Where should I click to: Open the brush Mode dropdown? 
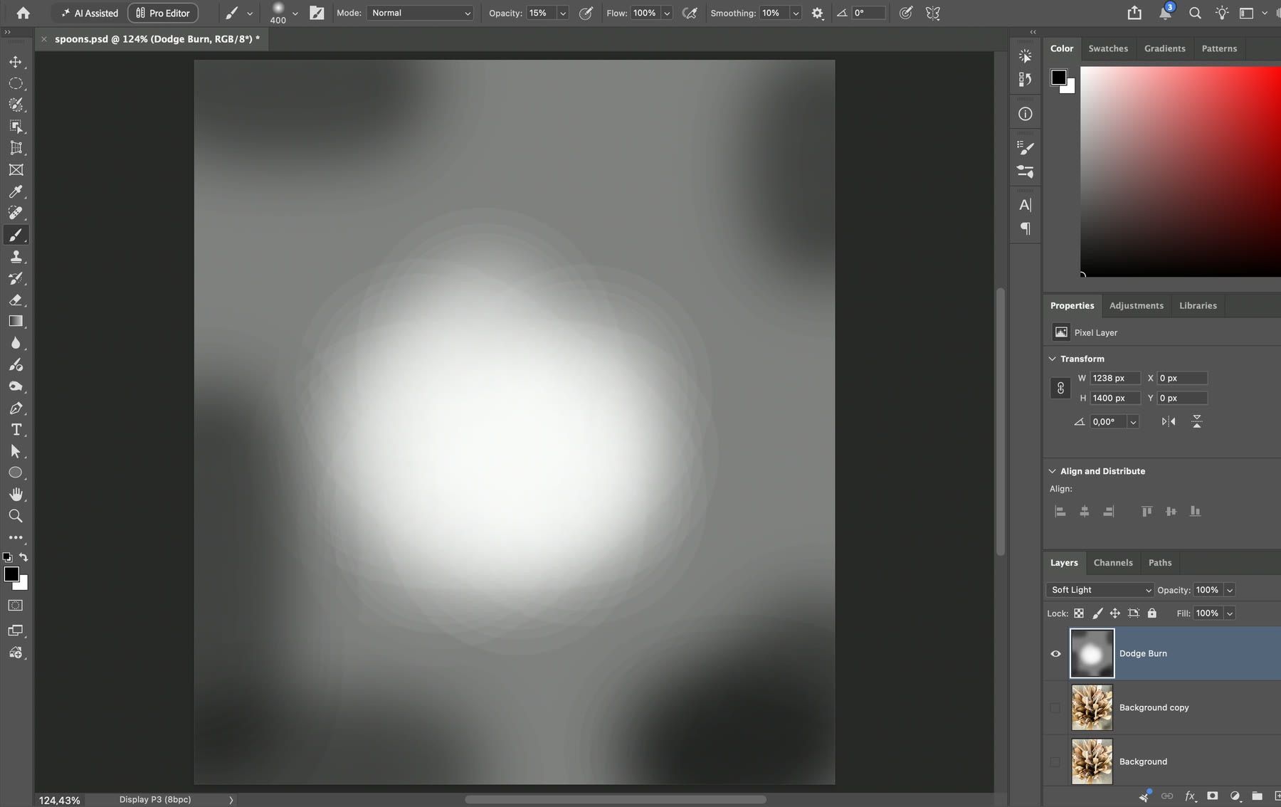click(x=421, y=13)
